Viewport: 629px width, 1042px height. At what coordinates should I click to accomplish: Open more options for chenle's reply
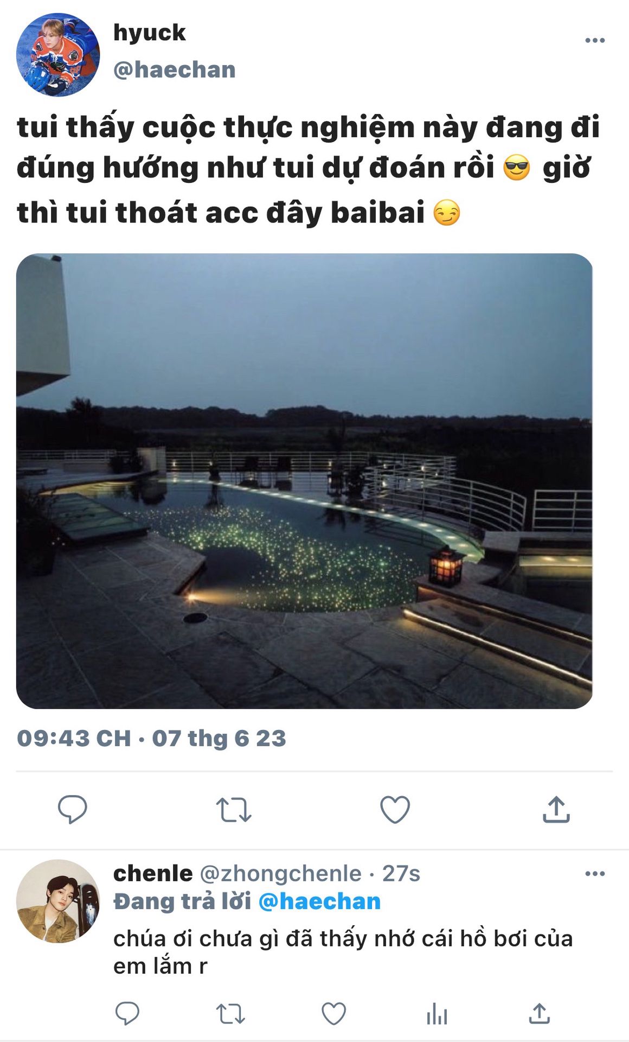coord(595,874)
